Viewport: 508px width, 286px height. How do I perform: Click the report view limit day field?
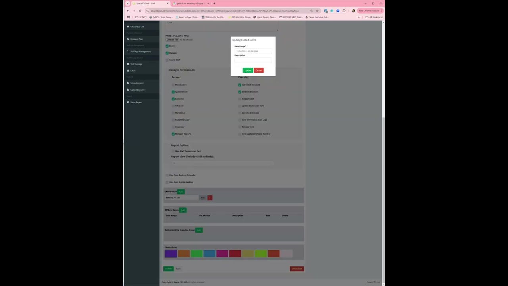tap(223, 163)
